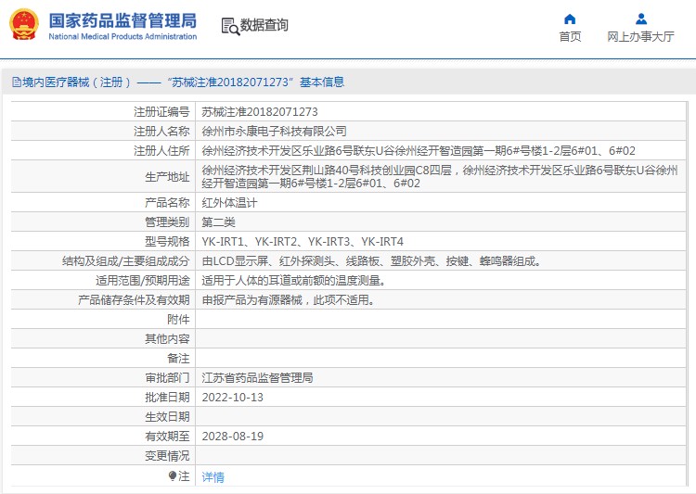Click 申报产品为有源器械，此项不适用 text
Viewport: 696px width, 494px height.
point(289,300)
